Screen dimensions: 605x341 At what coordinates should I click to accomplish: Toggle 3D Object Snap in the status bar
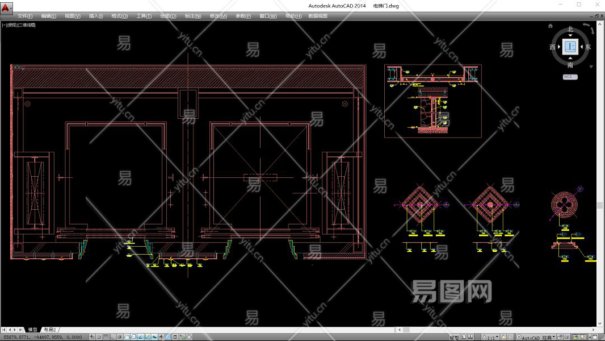click(x=133, y=337)
